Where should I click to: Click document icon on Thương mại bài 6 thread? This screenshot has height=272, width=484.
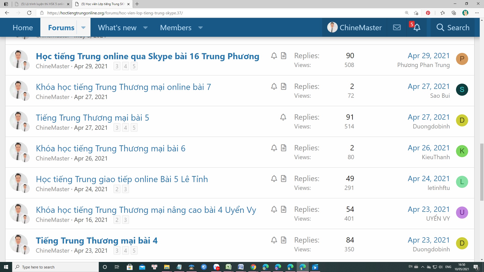284,148
